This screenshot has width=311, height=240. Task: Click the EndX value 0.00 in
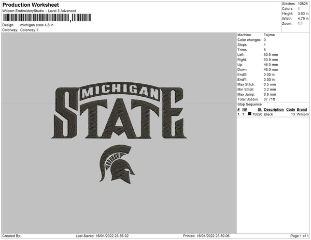[x=269, y=74]
